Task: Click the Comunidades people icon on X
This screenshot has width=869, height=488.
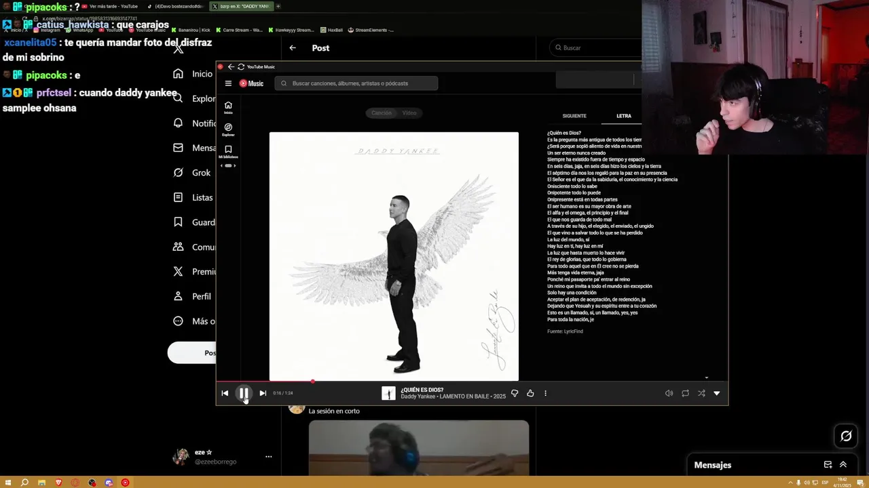Action: (x=178, y=247)
